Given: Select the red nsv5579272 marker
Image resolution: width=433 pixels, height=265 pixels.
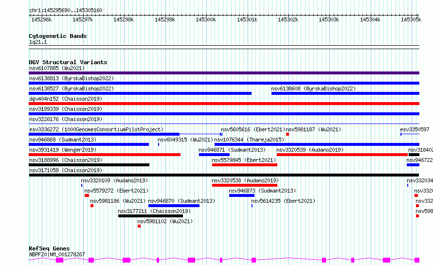Looking at the screenshot, I should [x=87, y=195].
